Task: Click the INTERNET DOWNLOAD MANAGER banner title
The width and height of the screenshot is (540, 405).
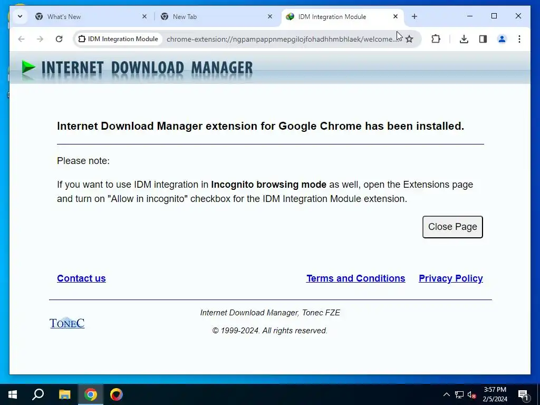Action: 147,67
